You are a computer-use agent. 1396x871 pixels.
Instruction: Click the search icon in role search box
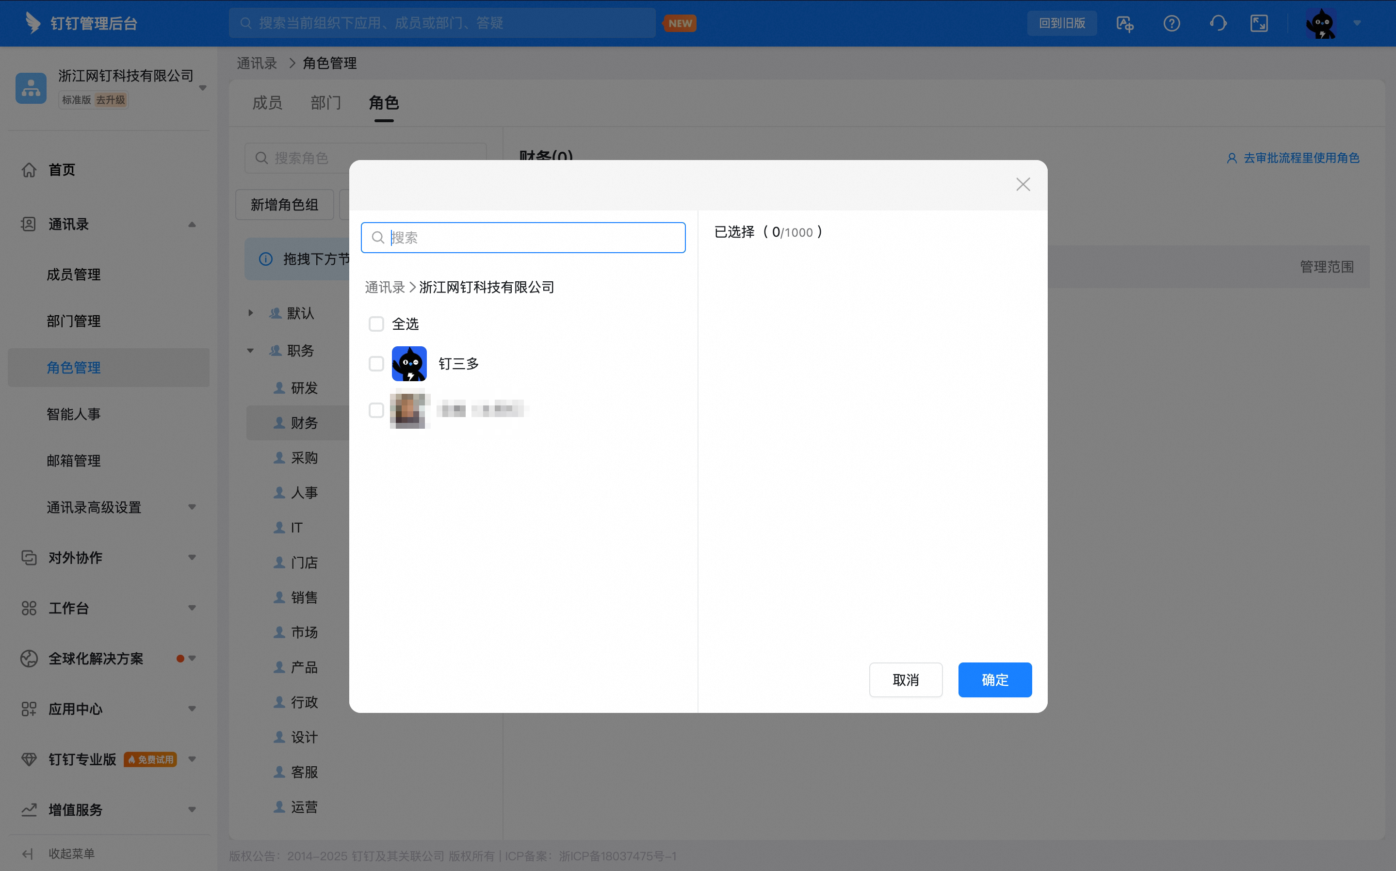tap(261, 158)
